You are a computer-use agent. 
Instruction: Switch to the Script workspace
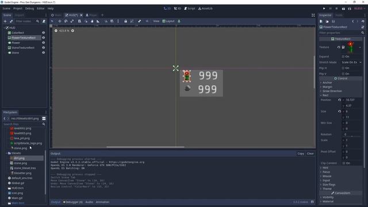tap(190, 9)
